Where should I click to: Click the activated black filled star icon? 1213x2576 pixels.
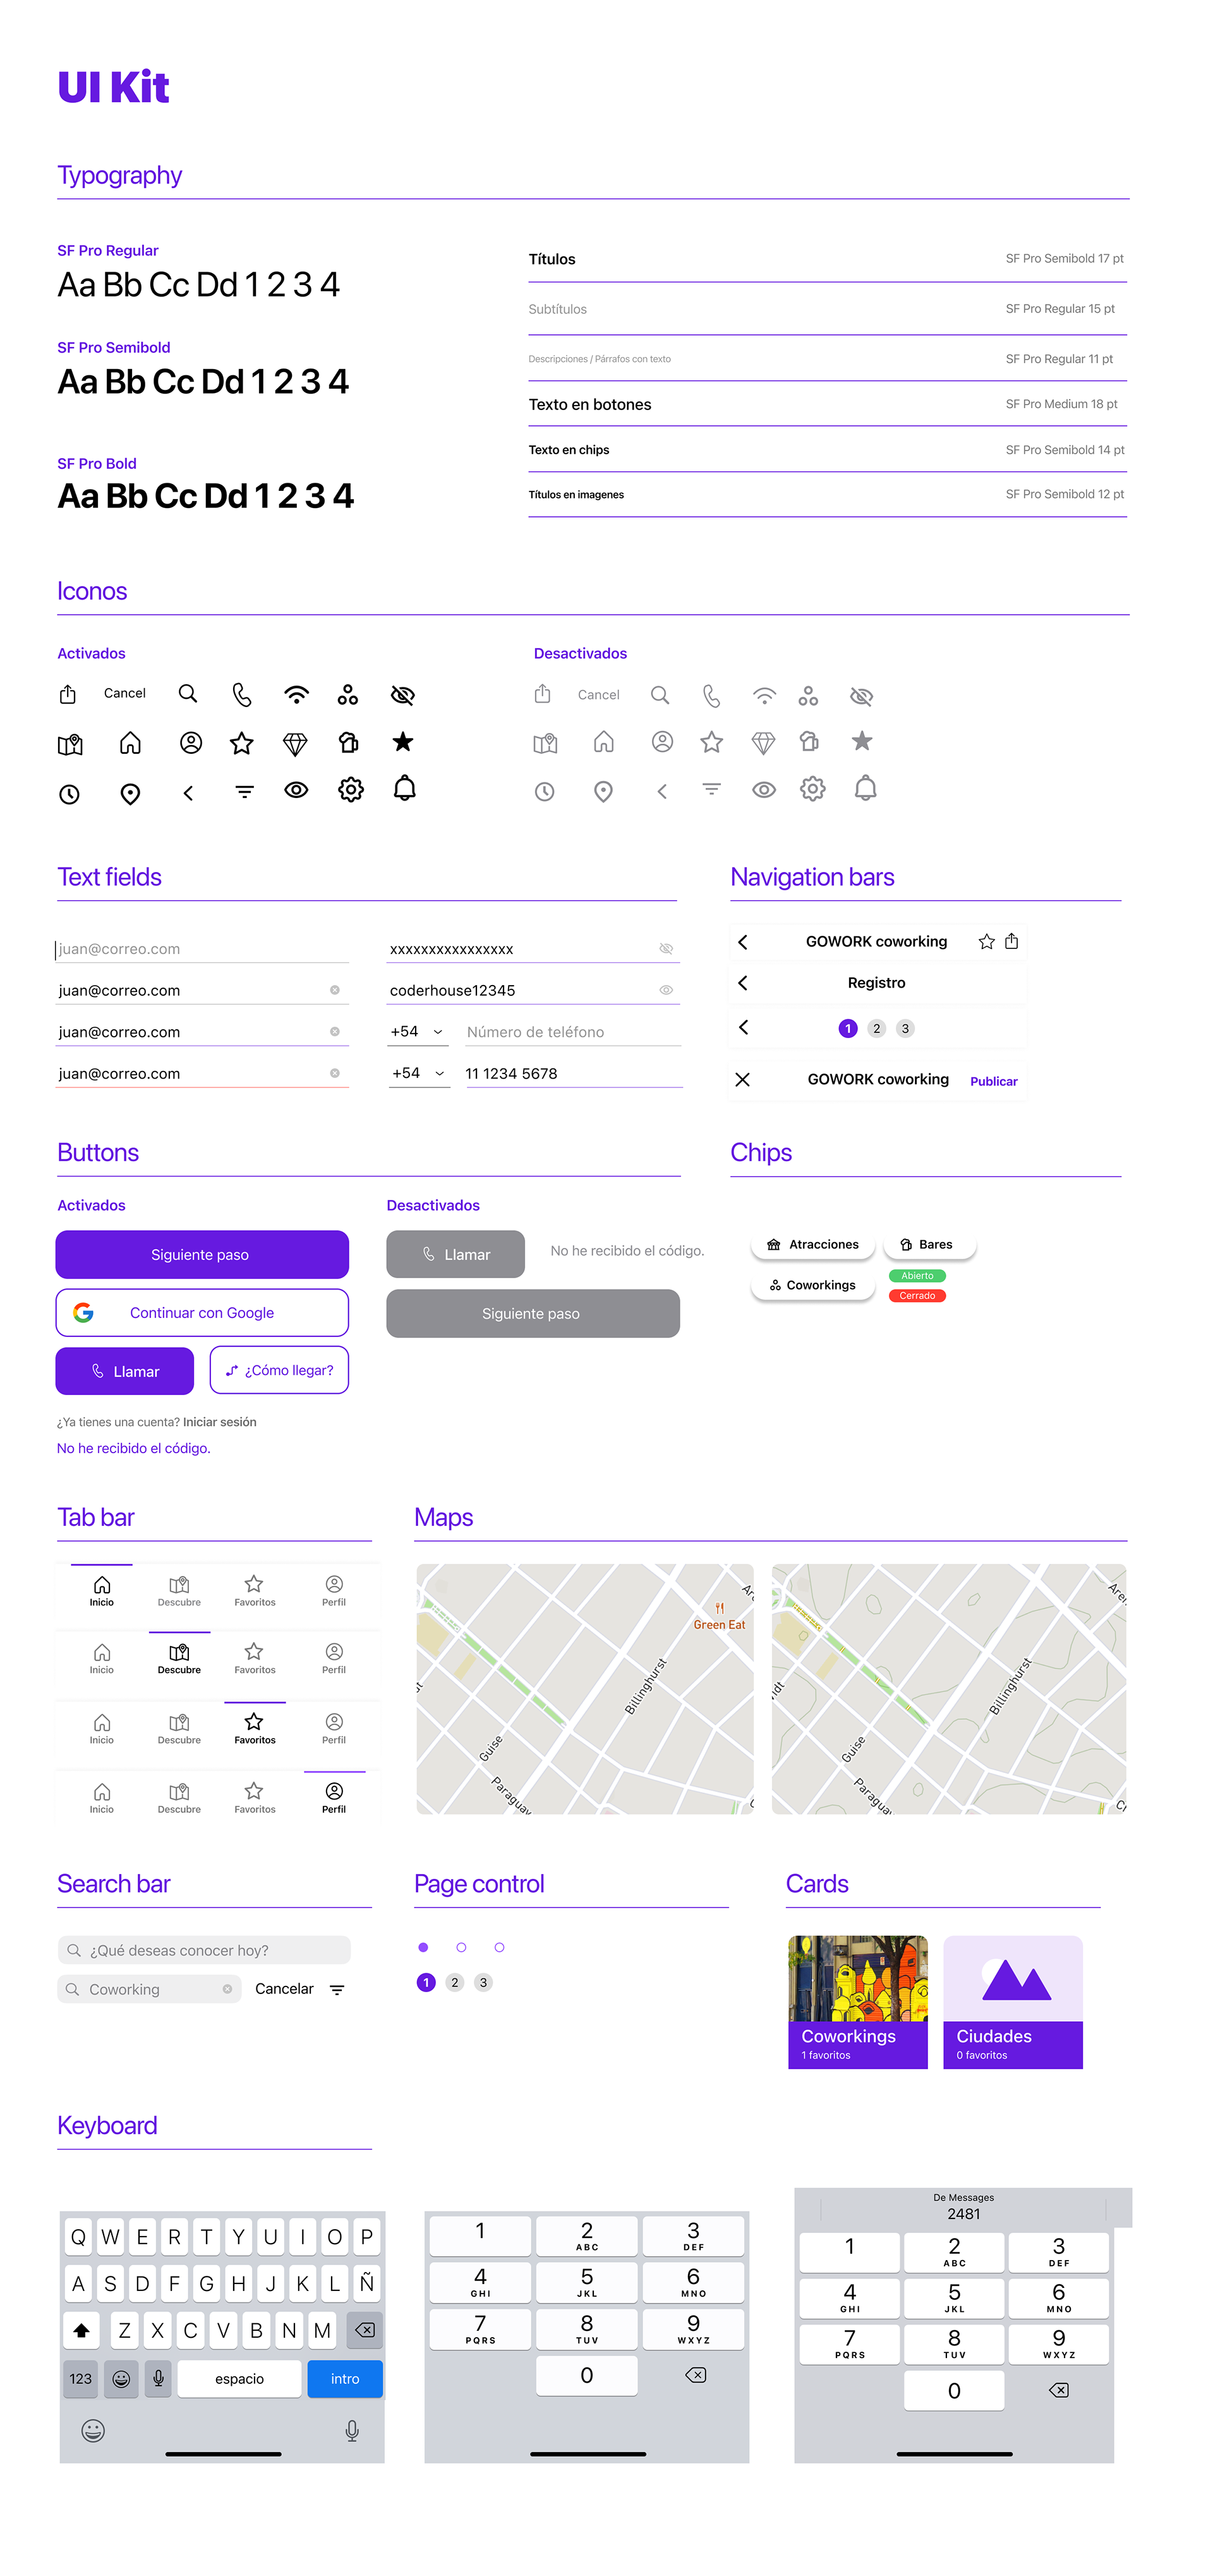[403, 741]
